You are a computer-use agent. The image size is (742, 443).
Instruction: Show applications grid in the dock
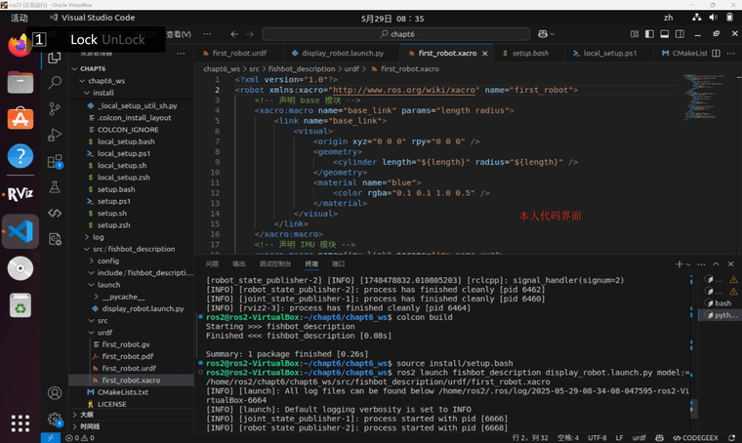(21, 423)
